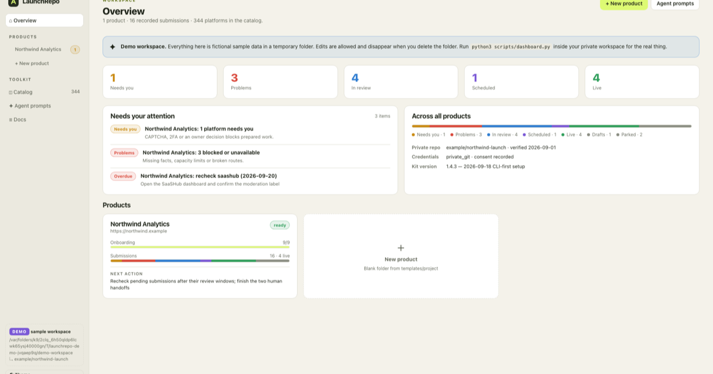Click '+ New product' in the sidebar
The width and height of the screenshot is (713, 374).
click(x=32, y=63)
